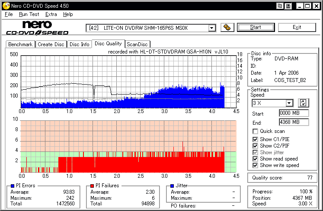
Task: Expand the drive selection dropdown arrow
Action: (x=211, y=28)
